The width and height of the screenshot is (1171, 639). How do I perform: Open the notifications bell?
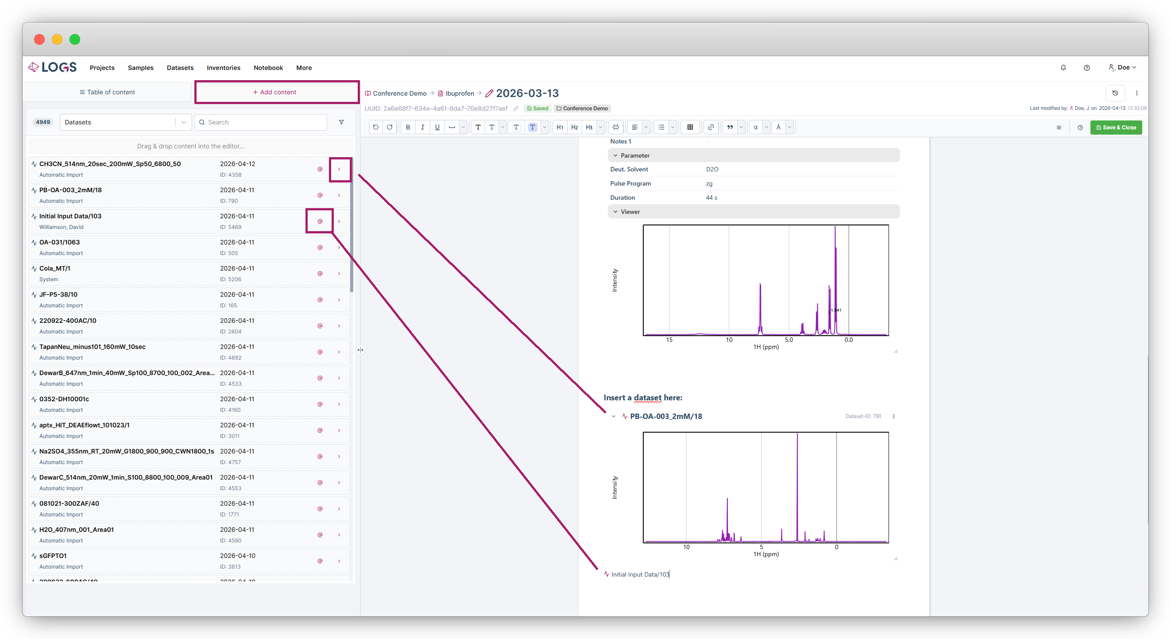(x=1063, y=68)
